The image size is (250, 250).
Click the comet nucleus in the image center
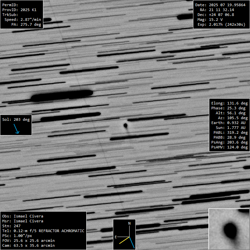125,125
